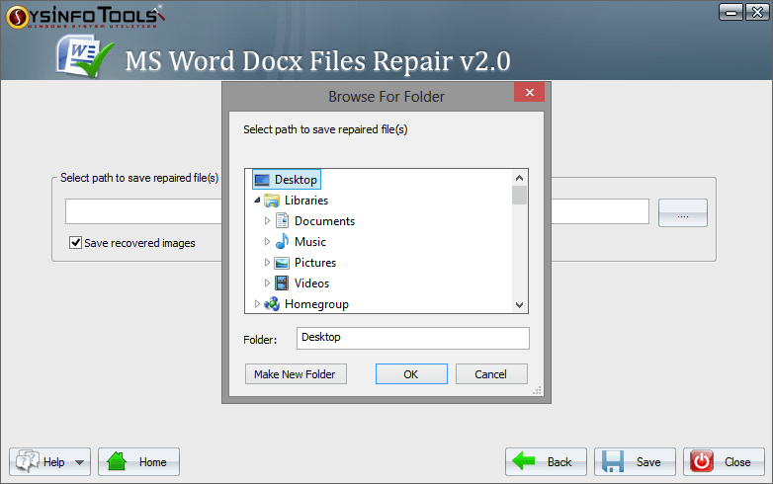Click Make New Folder button
Image resolution: width=773 pixels, height=484 pixels.
[x=296, y=374]
